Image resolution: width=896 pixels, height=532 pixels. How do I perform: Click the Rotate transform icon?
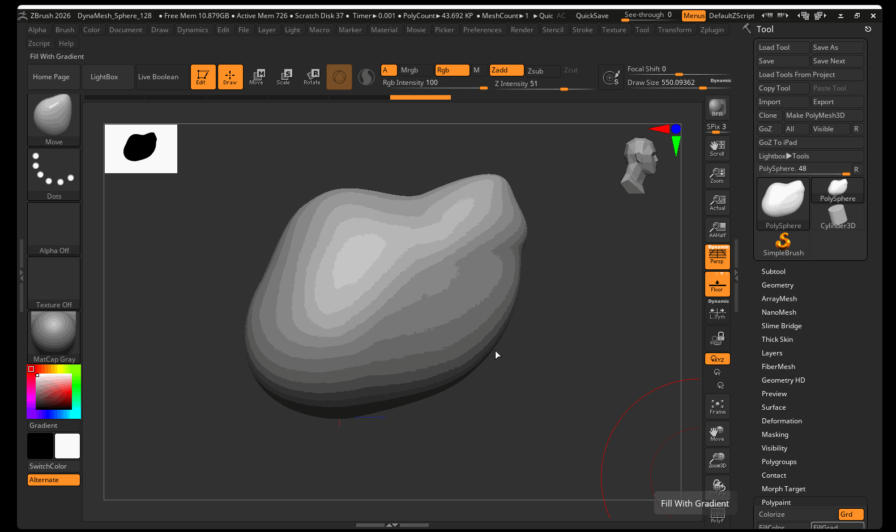click(x=312, y=77)
